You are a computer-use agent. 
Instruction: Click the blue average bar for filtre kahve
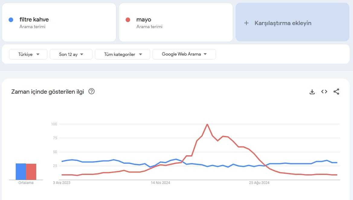tap(21, 172)
